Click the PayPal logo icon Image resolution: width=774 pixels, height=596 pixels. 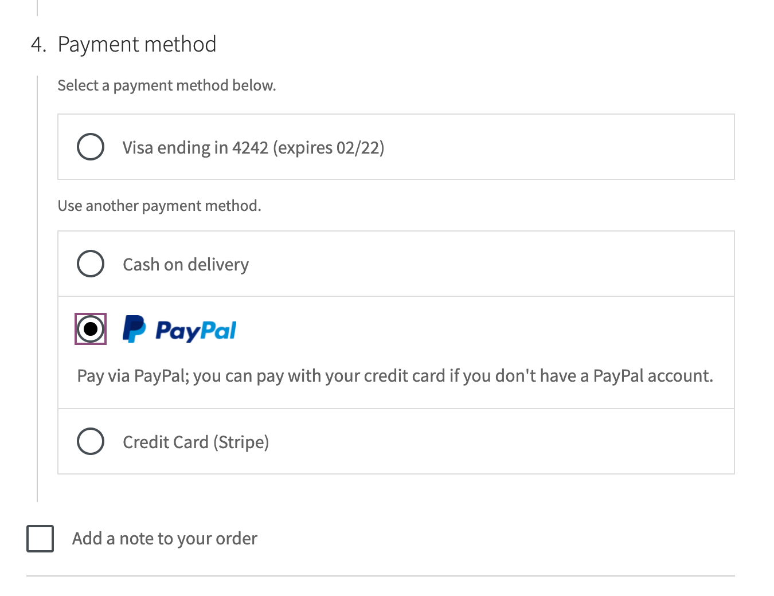click(178, 329)
